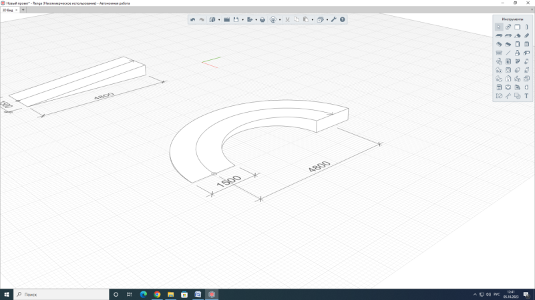Click the 4800 dimension label of curved ramp

pos(319,167)
